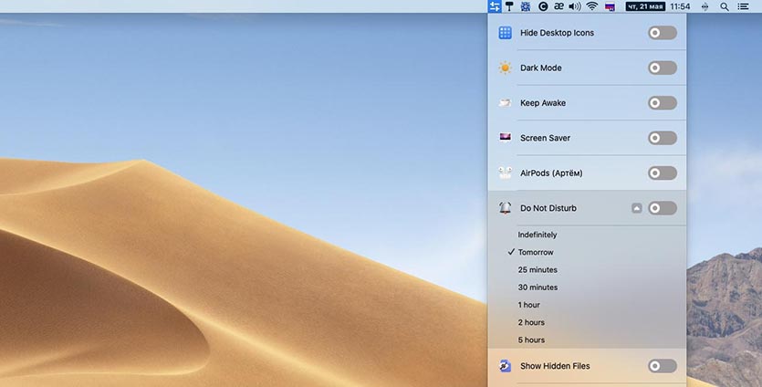Choose the 30 minutes duration option
The height and width of the screenshot is (387, 762).
pos(538,288)
